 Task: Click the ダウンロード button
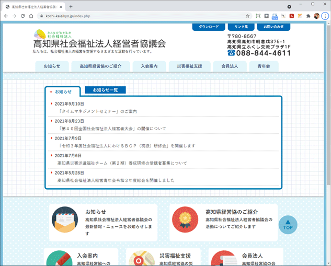pos(209,27)
